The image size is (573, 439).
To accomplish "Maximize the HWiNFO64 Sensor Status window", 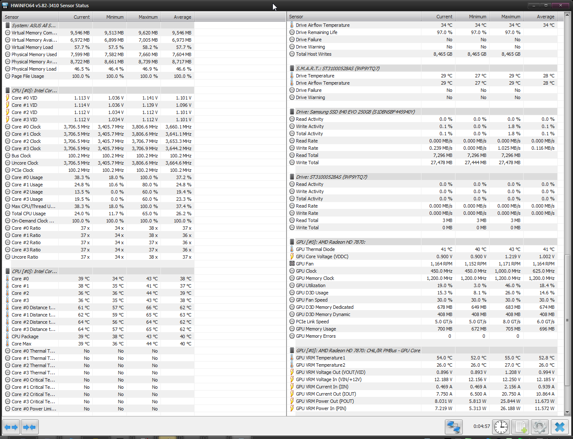I will pyautogui.click(x=545, y=6).
